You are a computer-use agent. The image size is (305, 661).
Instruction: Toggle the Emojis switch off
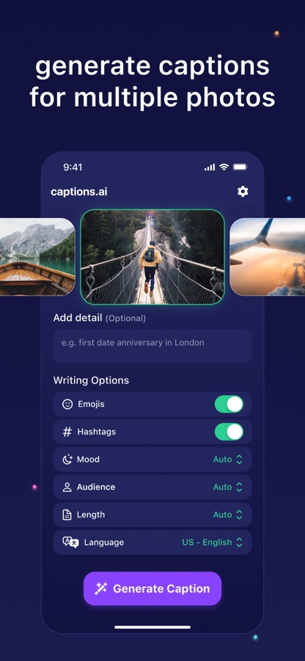229,404
